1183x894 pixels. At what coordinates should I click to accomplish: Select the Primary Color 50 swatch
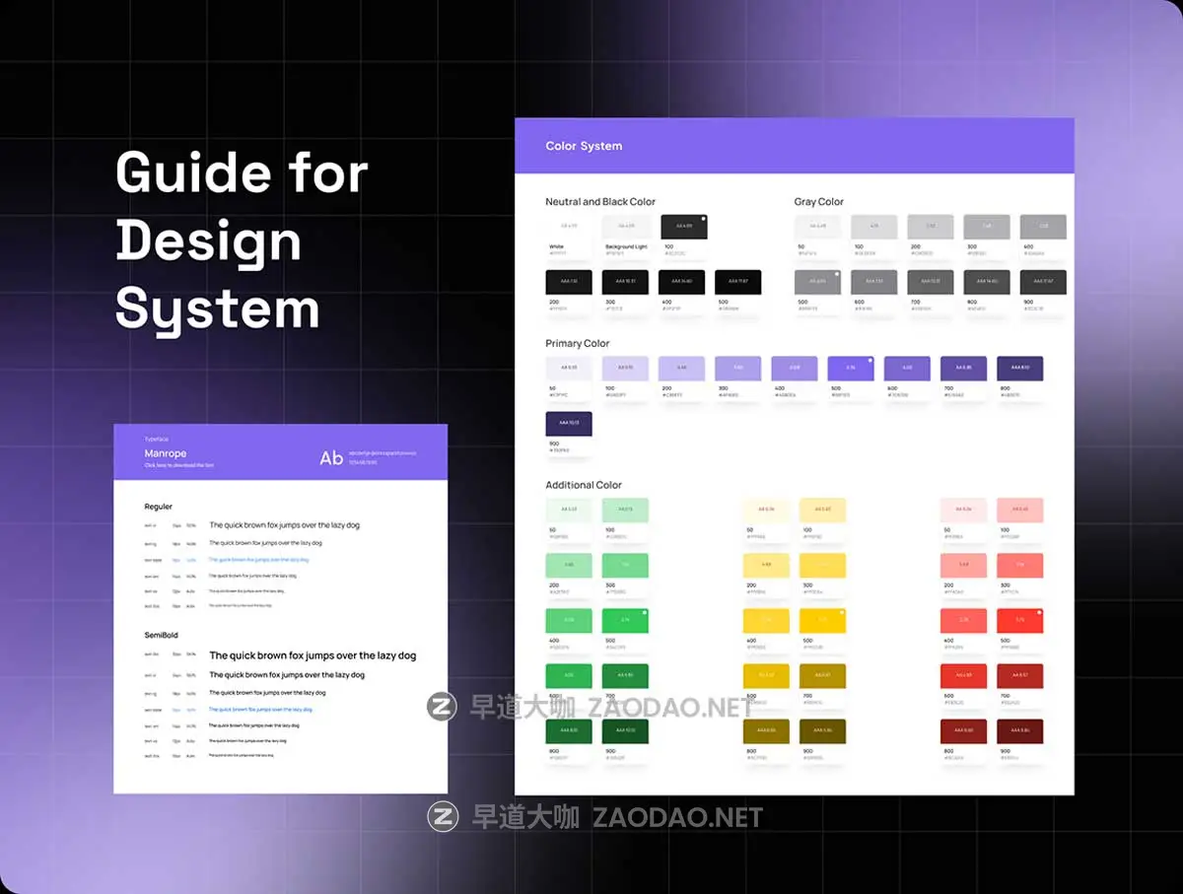point(569,369)
